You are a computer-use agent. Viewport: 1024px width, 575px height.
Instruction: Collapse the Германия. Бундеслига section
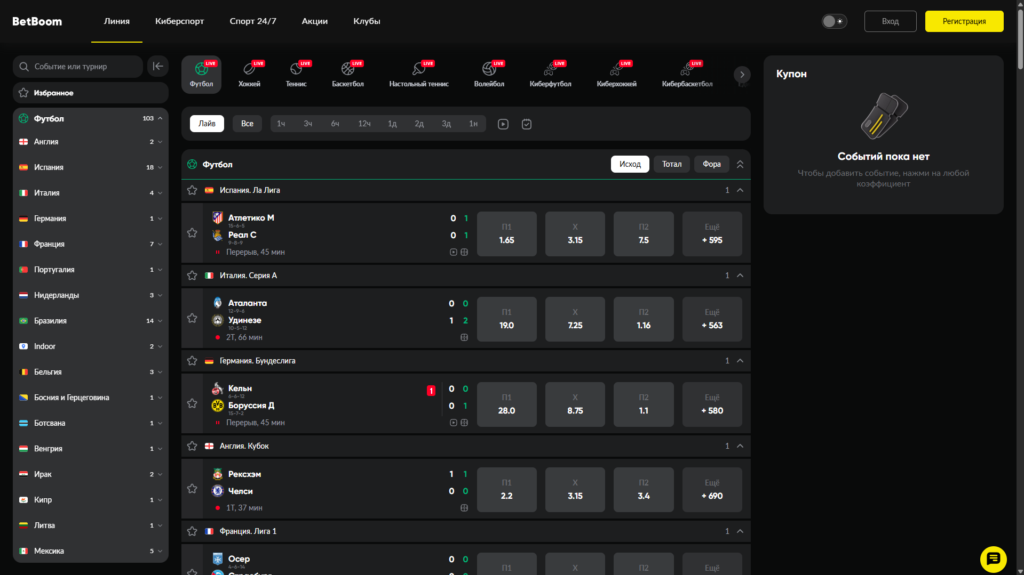740,361
